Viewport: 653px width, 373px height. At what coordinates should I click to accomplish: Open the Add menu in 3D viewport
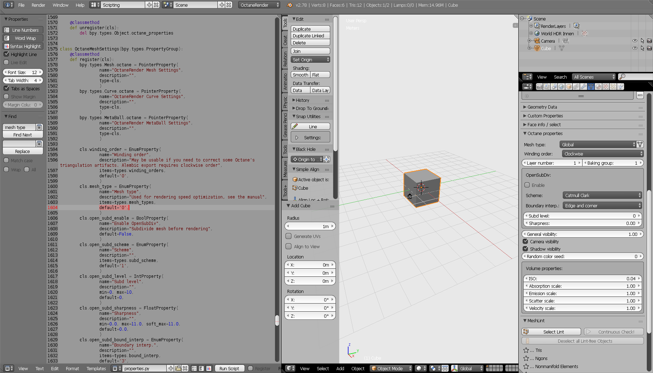(x=340, y=368)
